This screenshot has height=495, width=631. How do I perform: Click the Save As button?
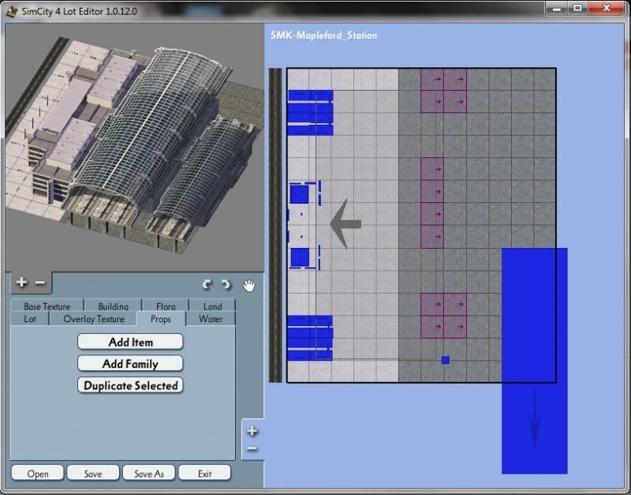[x=149, y=473]
